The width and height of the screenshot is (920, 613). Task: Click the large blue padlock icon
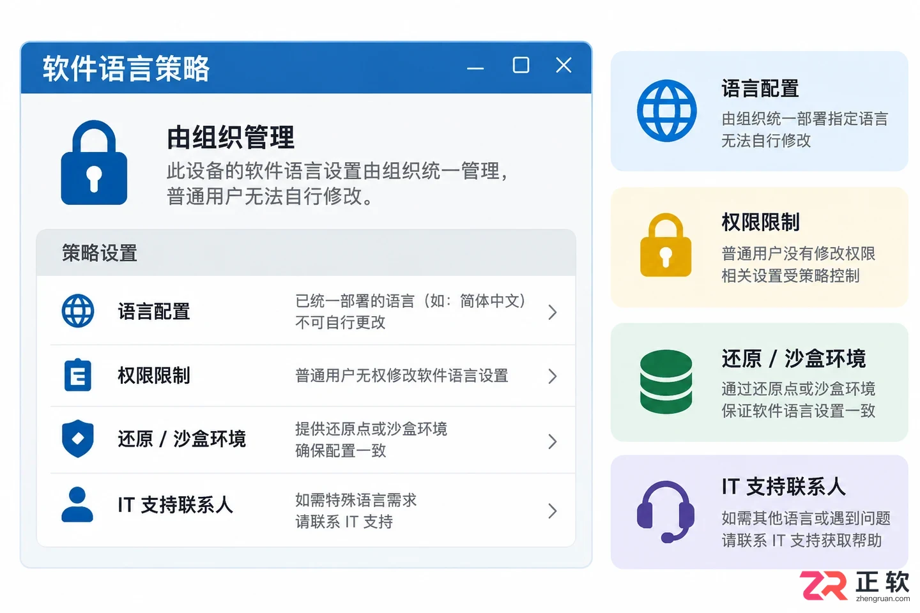pyautogui.click(x=94, y=162)
